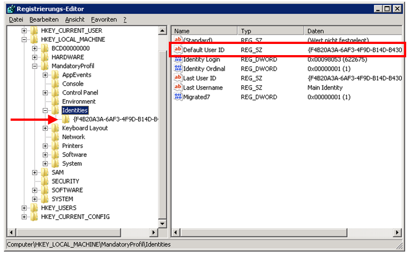Sort values by the Name column header
Viewport: 409px width, 256px height.
click(x=204, y=31)
